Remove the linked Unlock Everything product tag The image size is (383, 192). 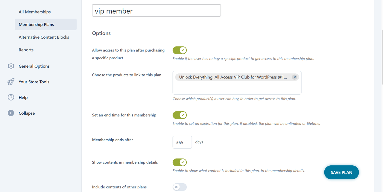(x=294, y=77)
